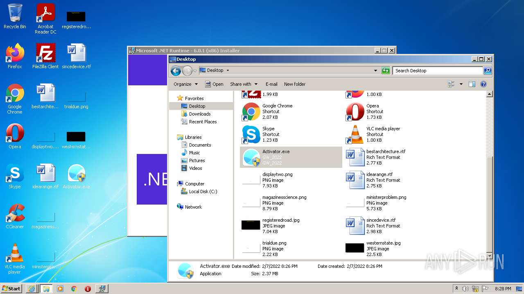Select Desktop under Favorites

pyautogui.click(x=201, y=106)
